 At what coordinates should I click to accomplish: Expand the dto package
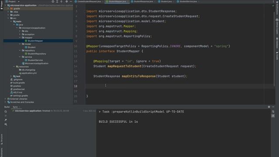click(x=20, y=31)
